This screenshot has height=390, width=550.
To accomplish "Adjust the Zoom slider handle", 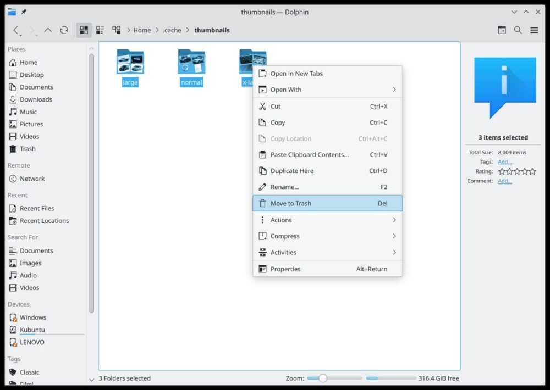I will (x=323, y=378).
